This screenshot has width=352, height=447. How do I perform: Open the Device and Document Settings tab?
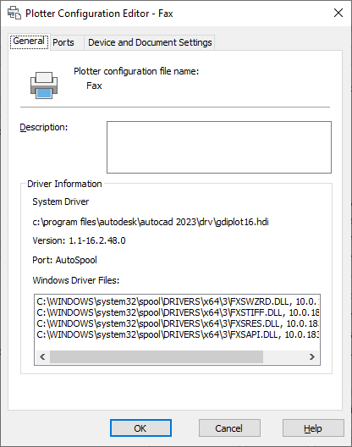click(150, 42)
